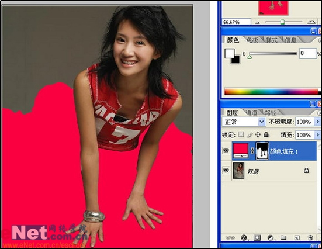
Task: Switch to the 信息 (Info) tab
Action: coord(290,40)
